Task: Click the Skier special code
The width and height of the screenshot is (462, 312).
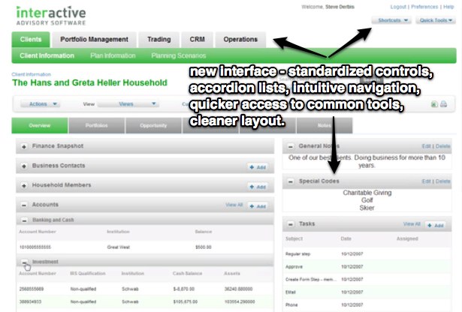Action: [x=367, y=208]
